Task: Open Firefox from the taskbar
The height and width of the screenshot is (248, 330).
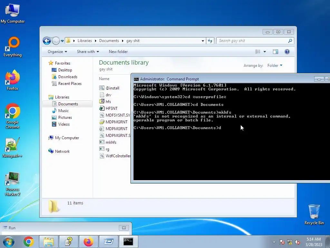Action: 89,242
